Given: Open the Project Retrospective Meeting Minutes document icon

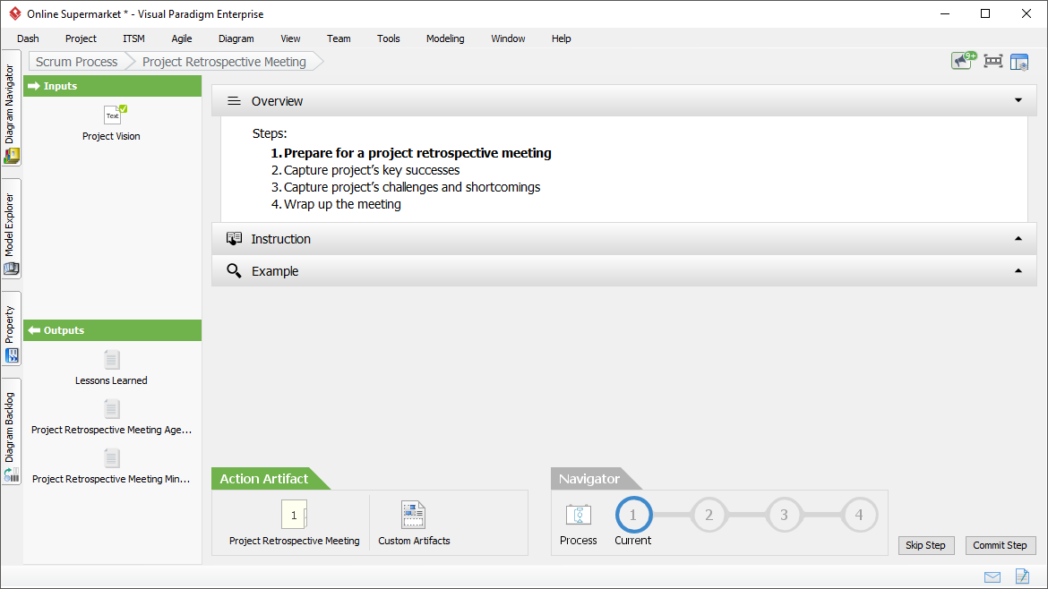Looking at the screenshot, I should click(x=112, y=459).
